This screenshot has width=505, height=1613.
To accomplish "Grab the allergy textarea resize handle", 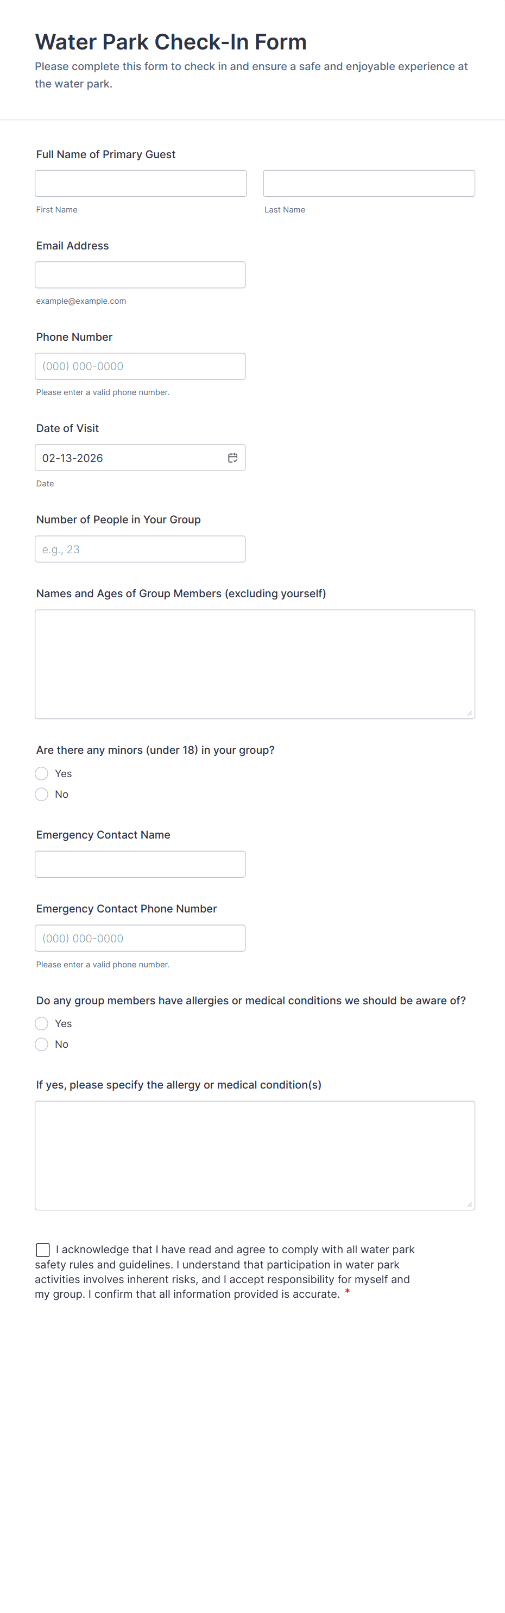I will point(469,1205).
